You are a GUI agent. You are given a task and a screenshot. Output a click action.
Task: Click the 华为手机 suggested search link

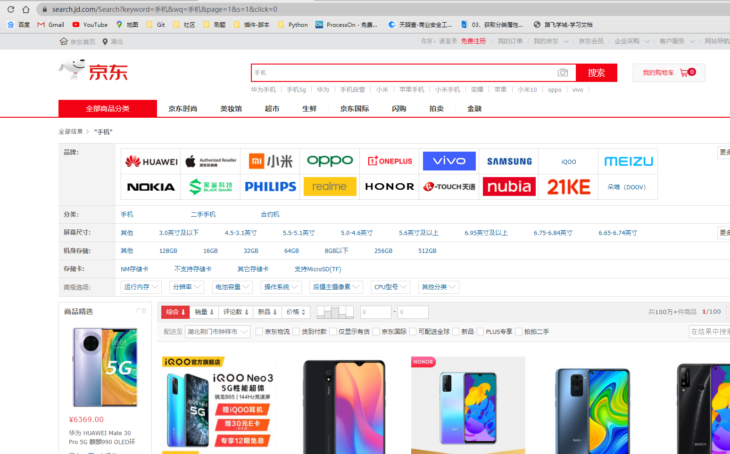pos(263,89)
